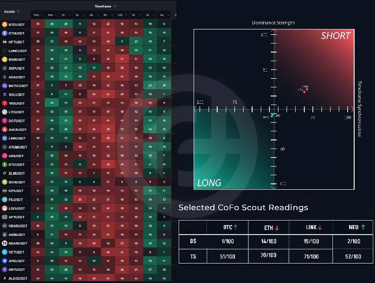Click the Chainlink icon beside LINKUSDT

[x=5, y=138]
